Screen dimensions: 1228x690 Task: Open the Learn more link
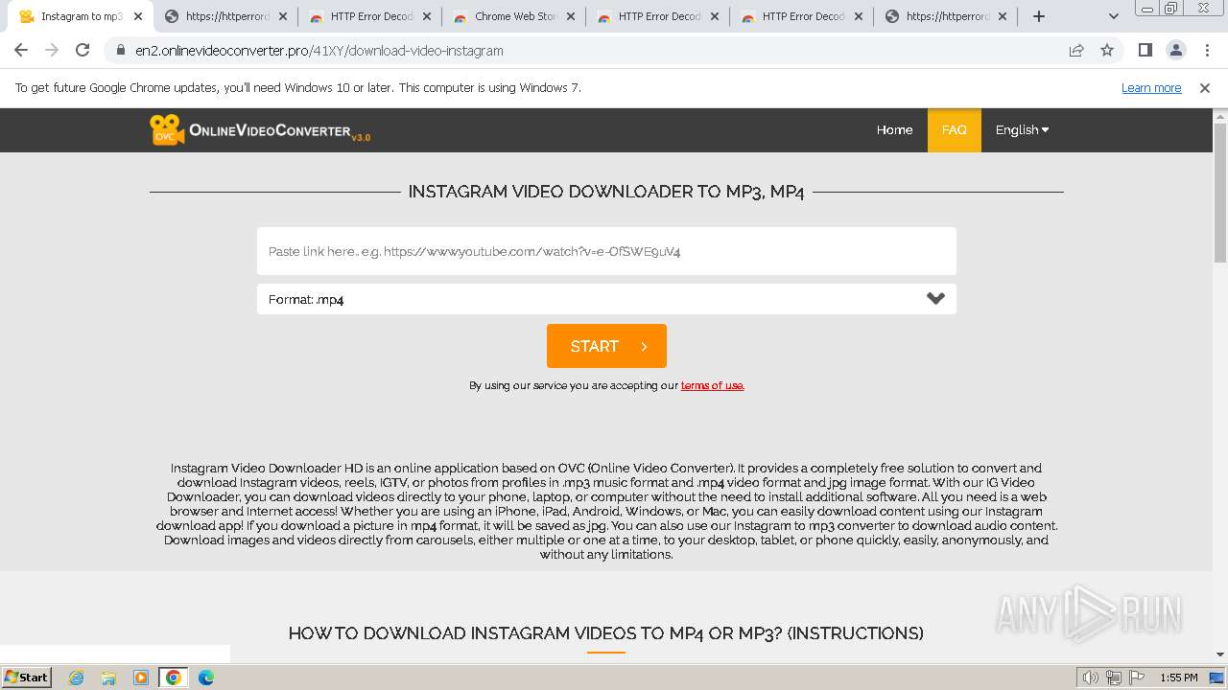tap(1151, 87)
